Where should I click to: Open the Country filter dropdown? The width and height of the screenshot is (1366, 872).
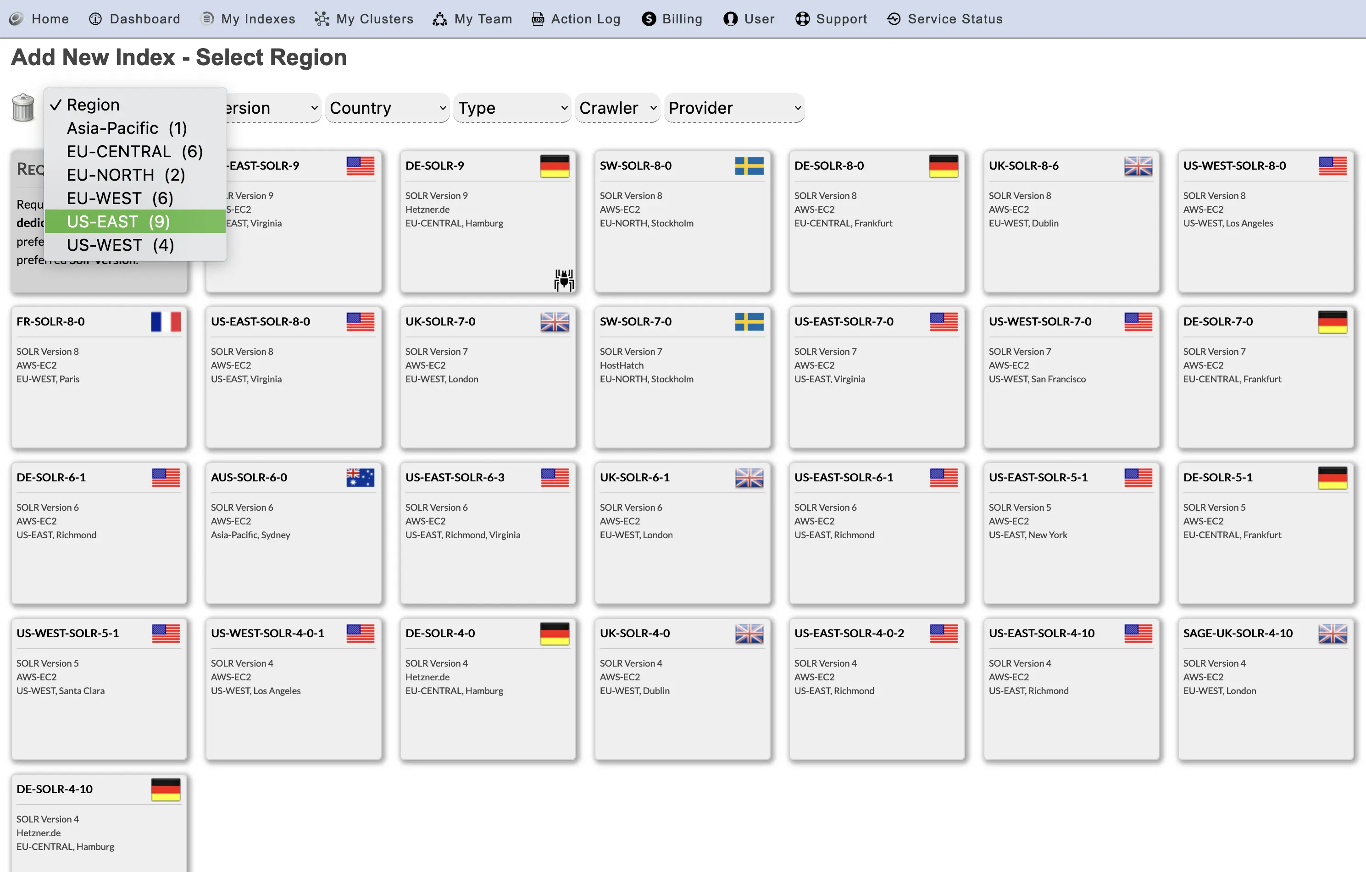coord(388,108)
